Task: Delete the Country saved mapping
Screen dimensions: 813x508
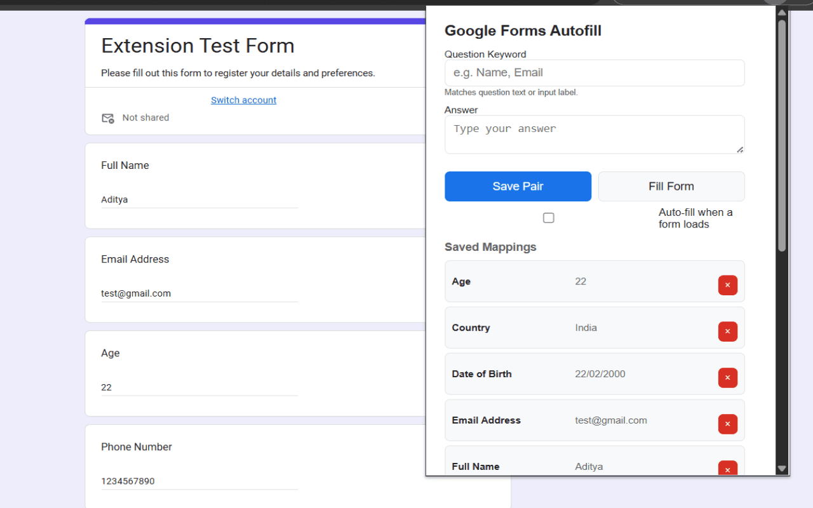Action: pyautogui.click(x=727, y=331)
